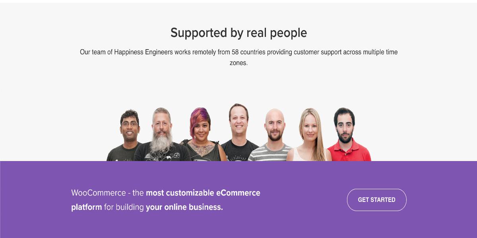Click "most customizable eCommerce" bold text
Screen dimensions: 477x238
tap(203, 193)
